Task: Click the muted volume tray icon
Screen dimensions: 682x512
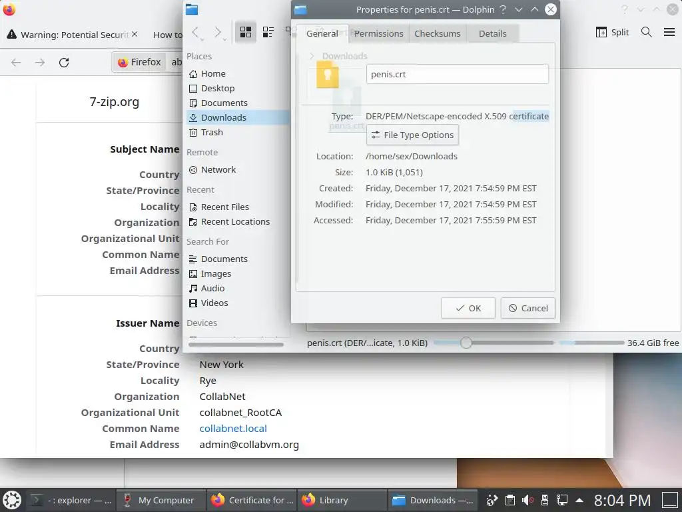Action: (x=527, y=500)
